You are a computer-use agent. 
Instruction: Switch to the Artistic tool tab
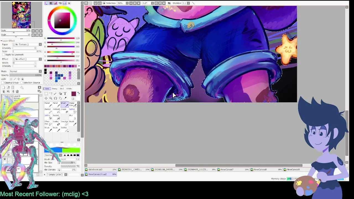(69, 89)
